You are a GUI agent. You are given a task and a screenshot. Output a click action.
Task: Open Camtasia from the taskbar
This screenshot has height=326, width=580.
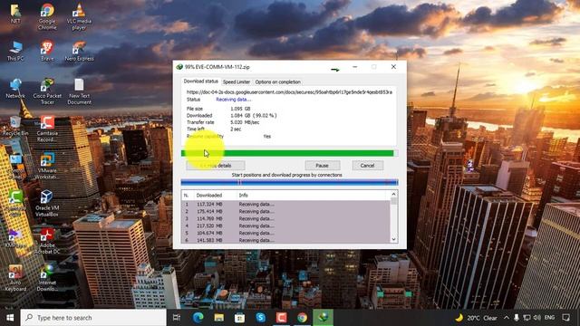281,318
